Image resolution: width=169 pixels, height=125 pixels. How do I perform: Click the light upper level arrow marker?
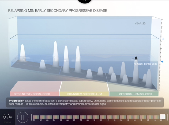tap(162, 39)
